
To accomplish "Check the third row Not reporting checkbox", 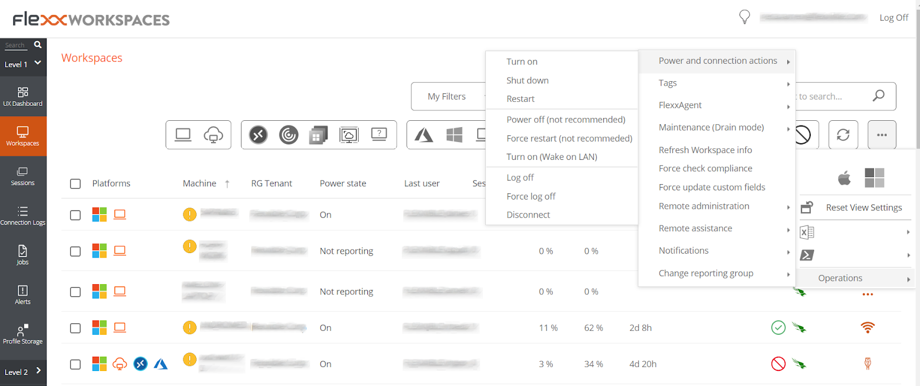I will [x=75, y=292].
